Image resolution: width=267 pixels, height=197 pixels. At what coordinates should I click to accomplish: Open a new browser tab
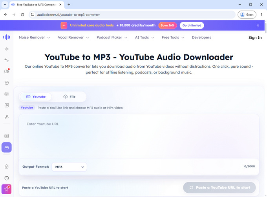(x=69, y=5)
